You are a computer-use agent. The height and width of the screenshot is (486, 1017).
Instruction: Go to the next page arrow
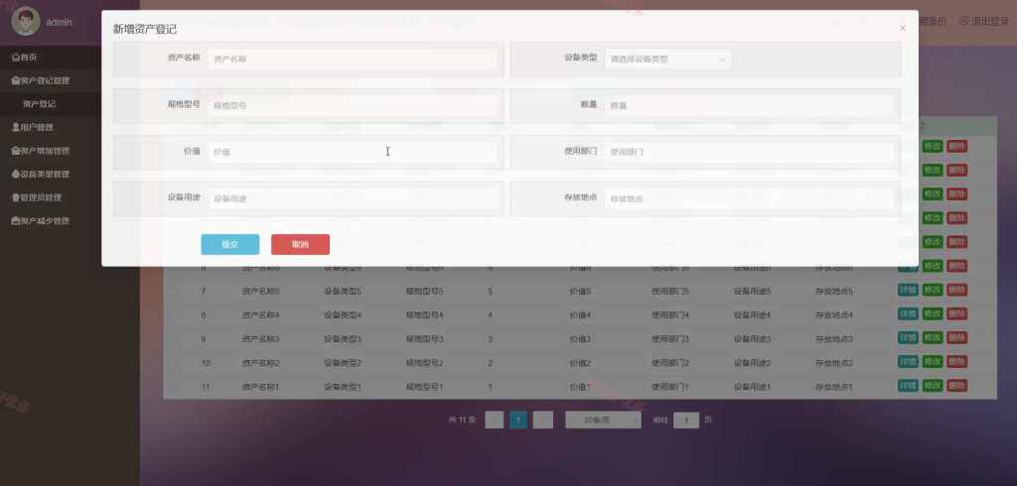543,420
